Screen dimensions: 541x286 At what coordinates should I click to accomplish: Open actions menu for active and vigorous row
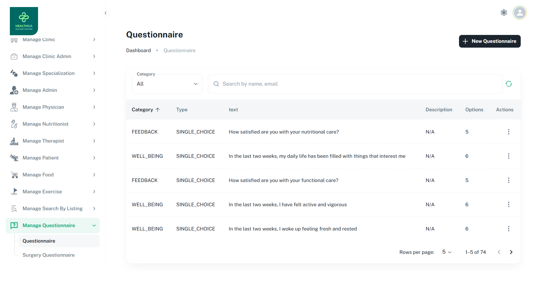pyautogui.click(x=508, y=205)
